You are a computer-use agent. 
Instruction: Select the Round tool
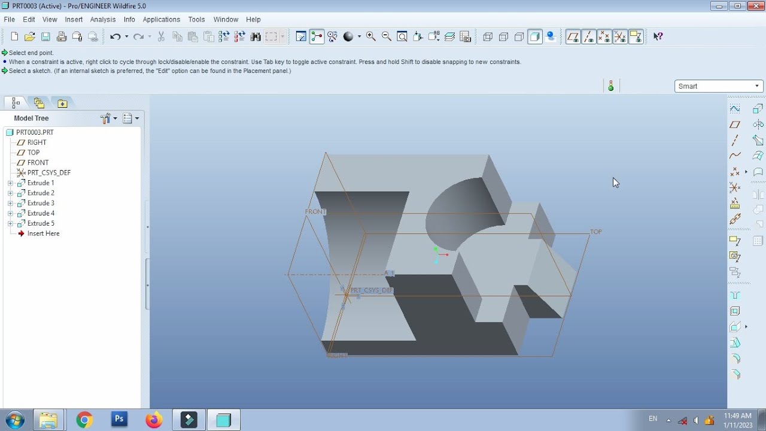click(x=735, y=359)
